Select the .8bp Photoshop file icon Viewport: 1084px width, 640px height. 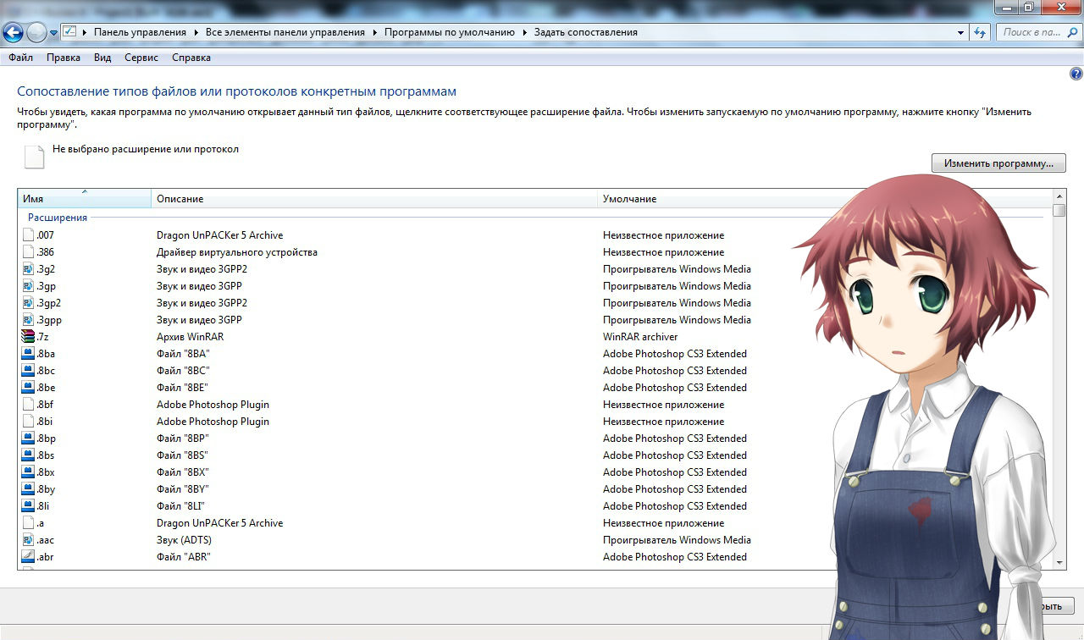pyautogui.click(x=28, y=439)
